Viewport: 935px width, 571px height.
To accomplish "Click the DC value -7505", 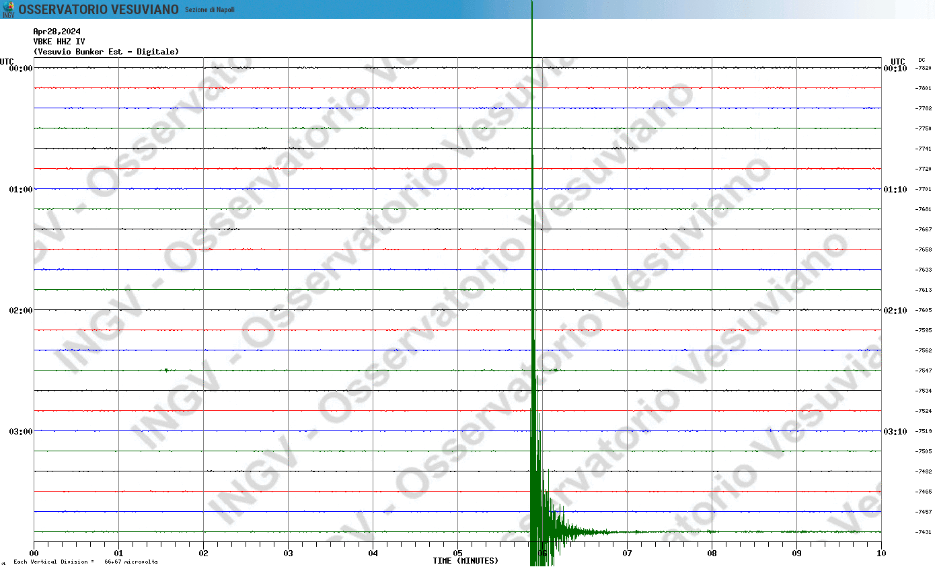I will [924, 451].
